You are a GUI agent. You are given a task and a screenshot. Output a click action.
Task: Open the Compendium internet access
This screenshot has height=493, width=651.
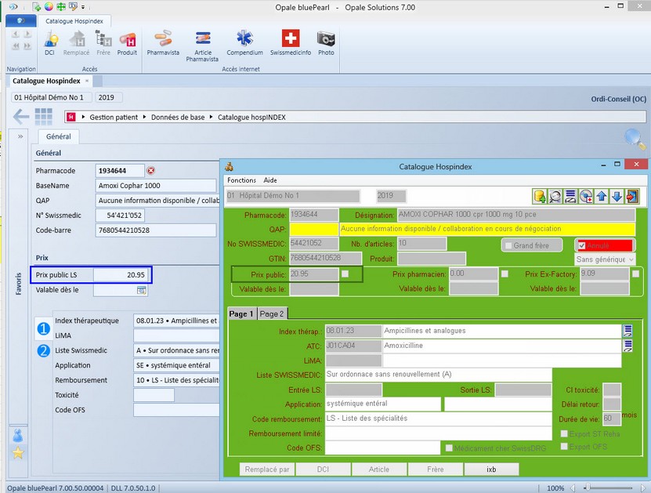[244, 43]
